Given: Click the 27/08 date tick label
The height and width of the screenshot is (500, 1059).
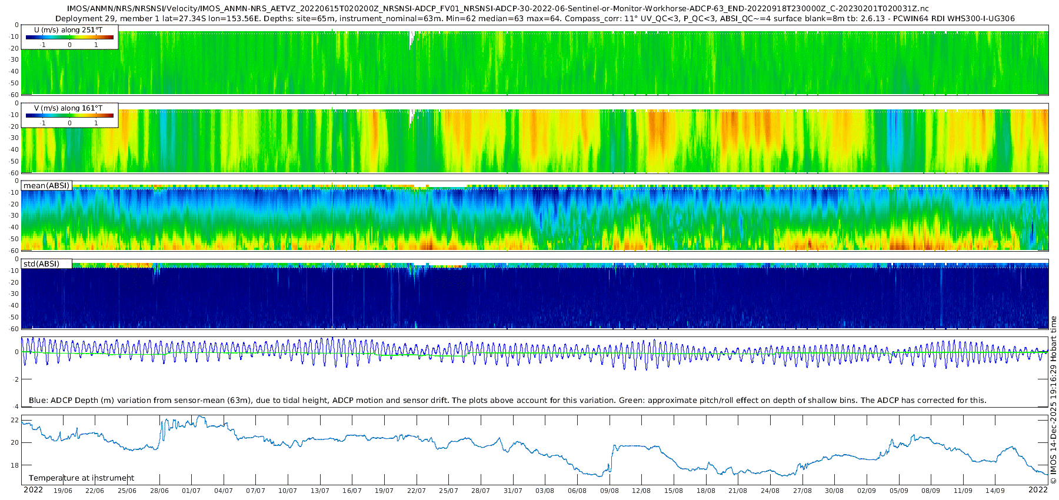Looking at the screenshot, I should (x=802, y=491).
